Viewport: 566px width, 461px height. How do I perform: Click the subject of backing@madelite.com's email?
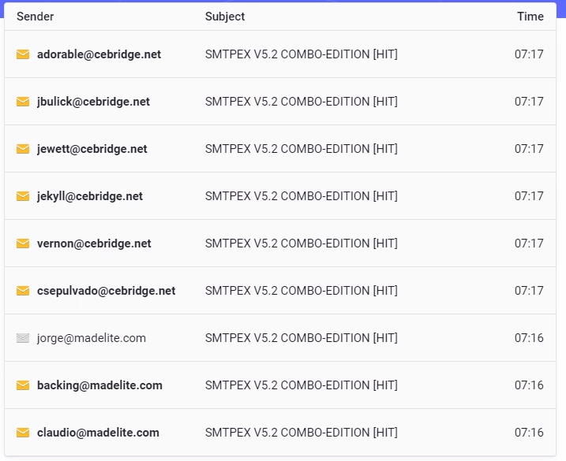pos(302,385)
